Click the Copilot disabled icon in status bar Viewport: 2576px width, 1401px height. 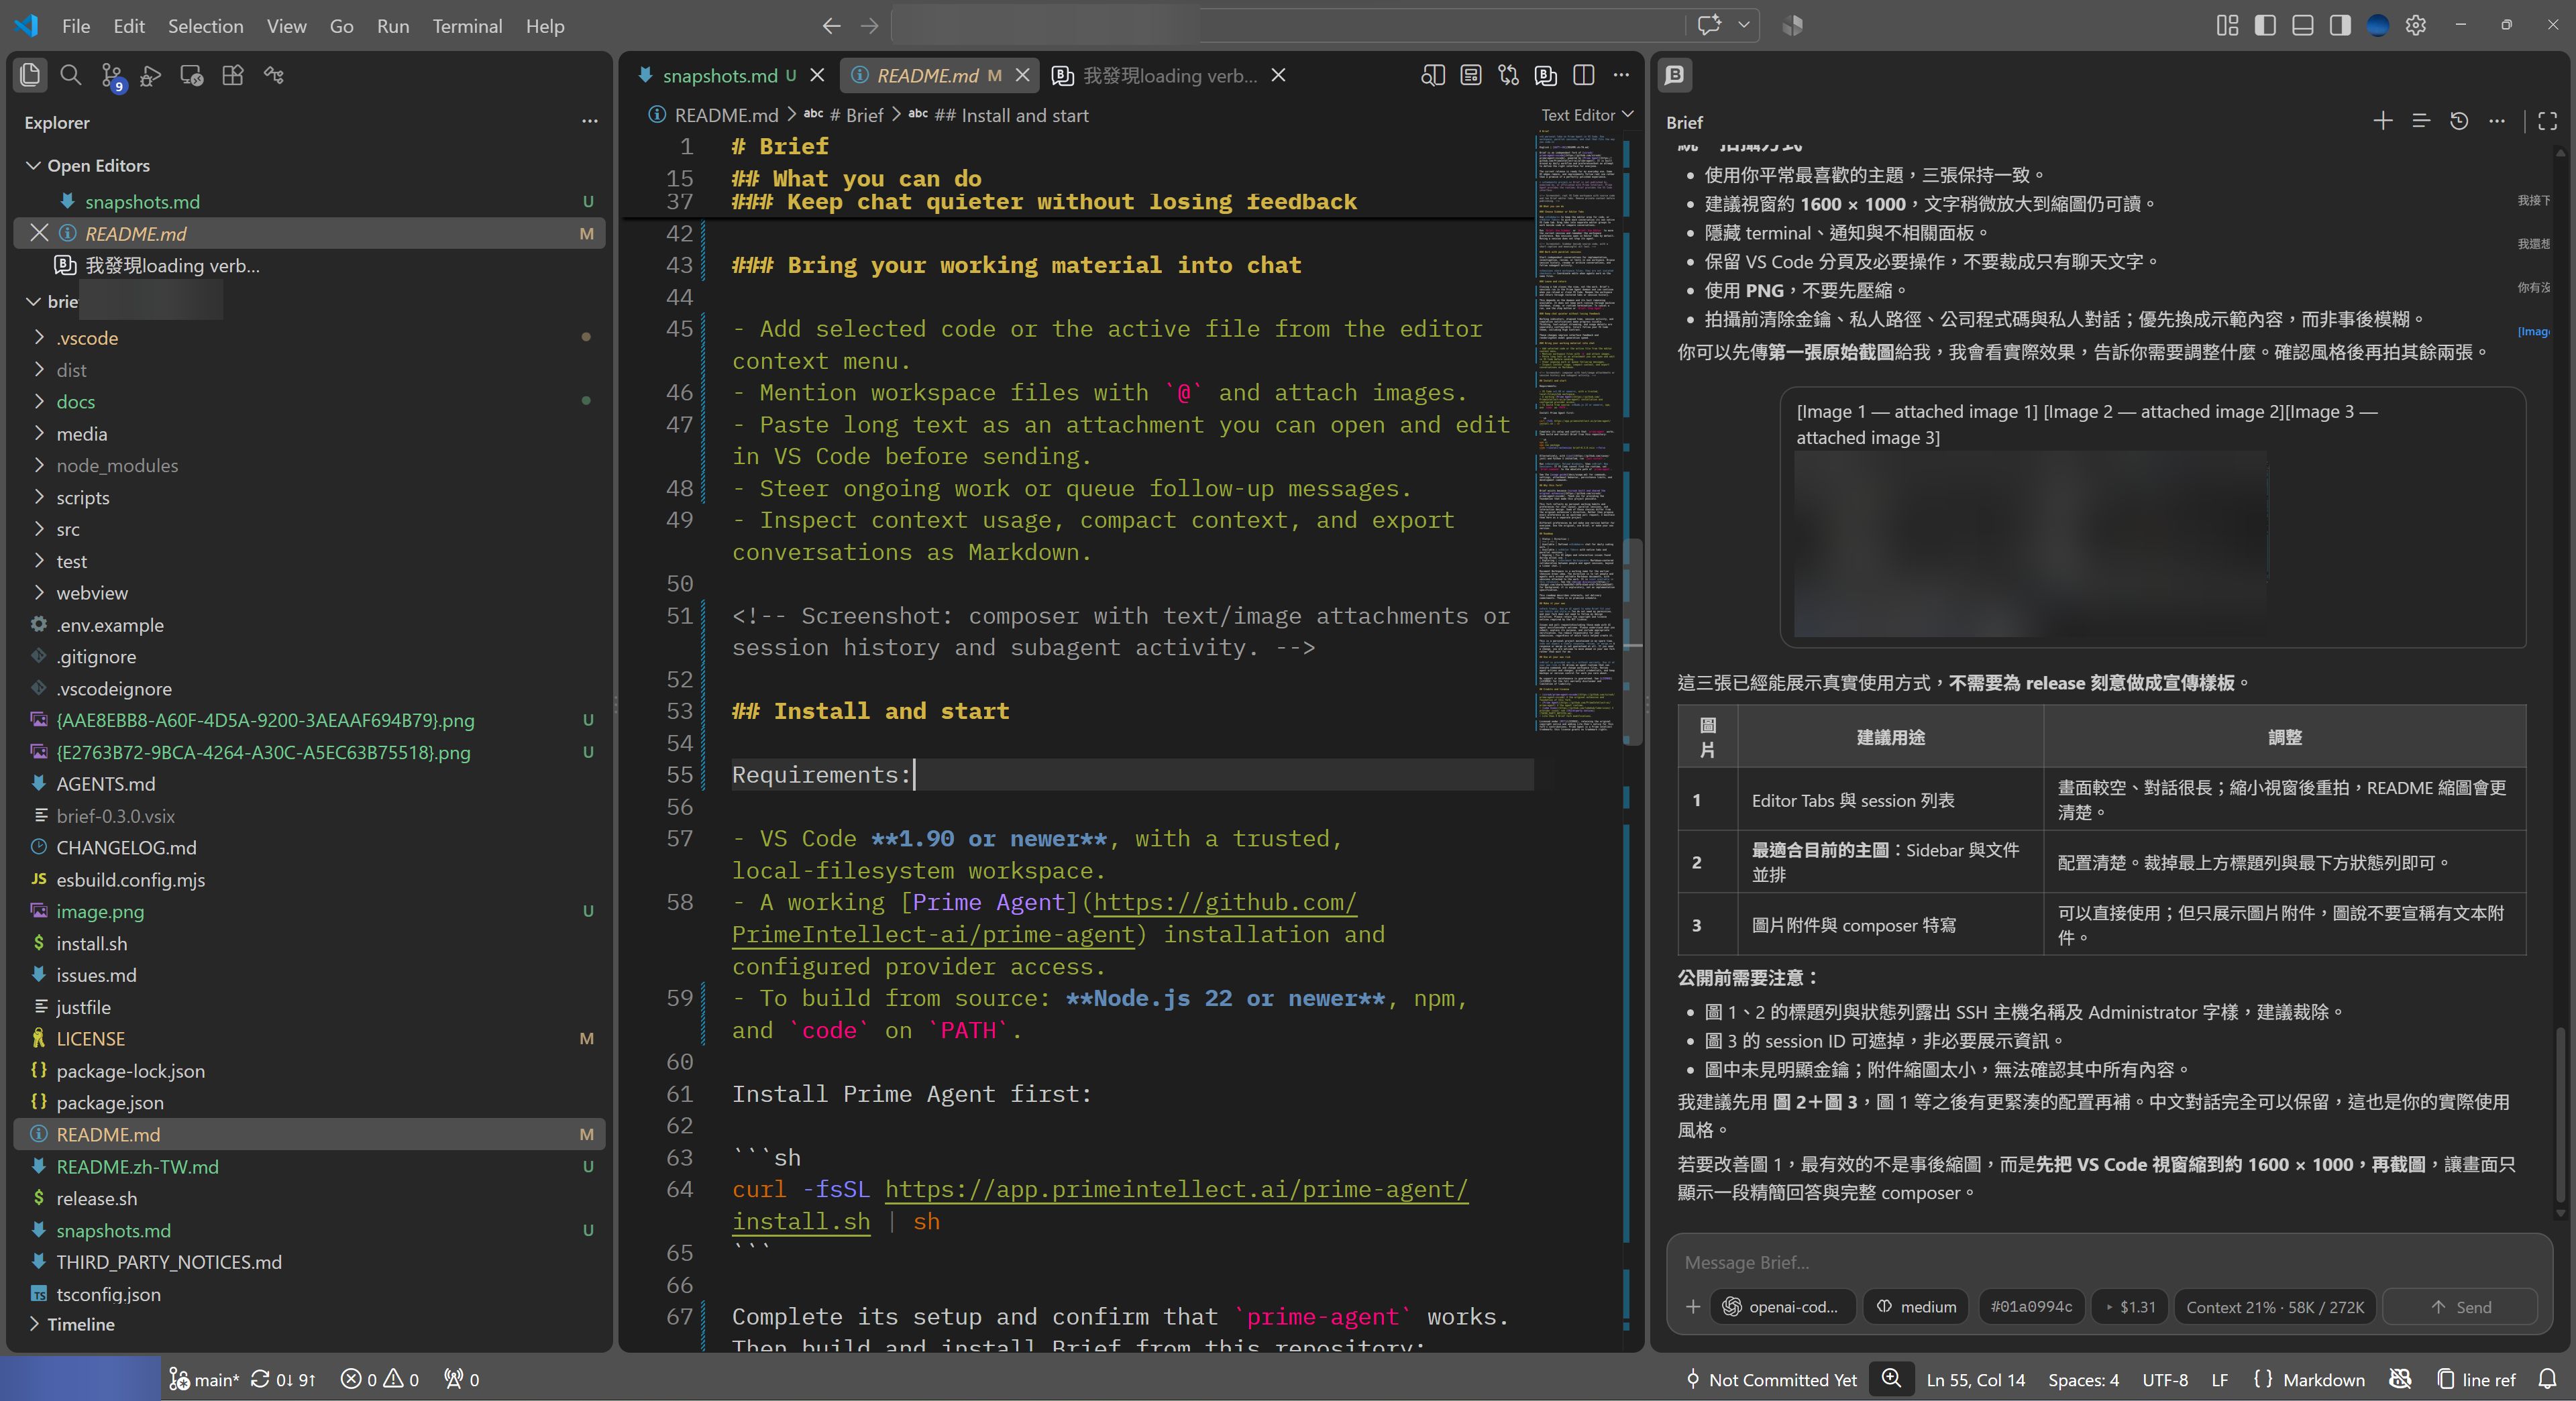(2400, 1379)
